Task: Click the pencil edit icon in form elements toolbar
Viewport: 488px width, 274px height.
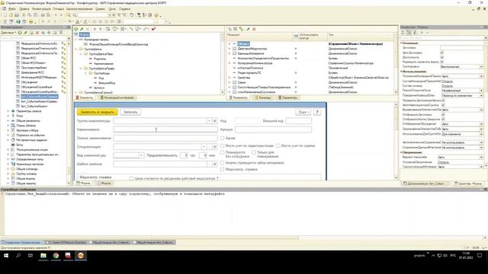Action: coord(82,29)
